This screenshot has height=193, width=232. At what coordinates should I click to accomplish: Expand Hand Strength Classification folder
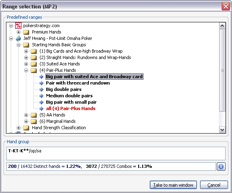18,128
